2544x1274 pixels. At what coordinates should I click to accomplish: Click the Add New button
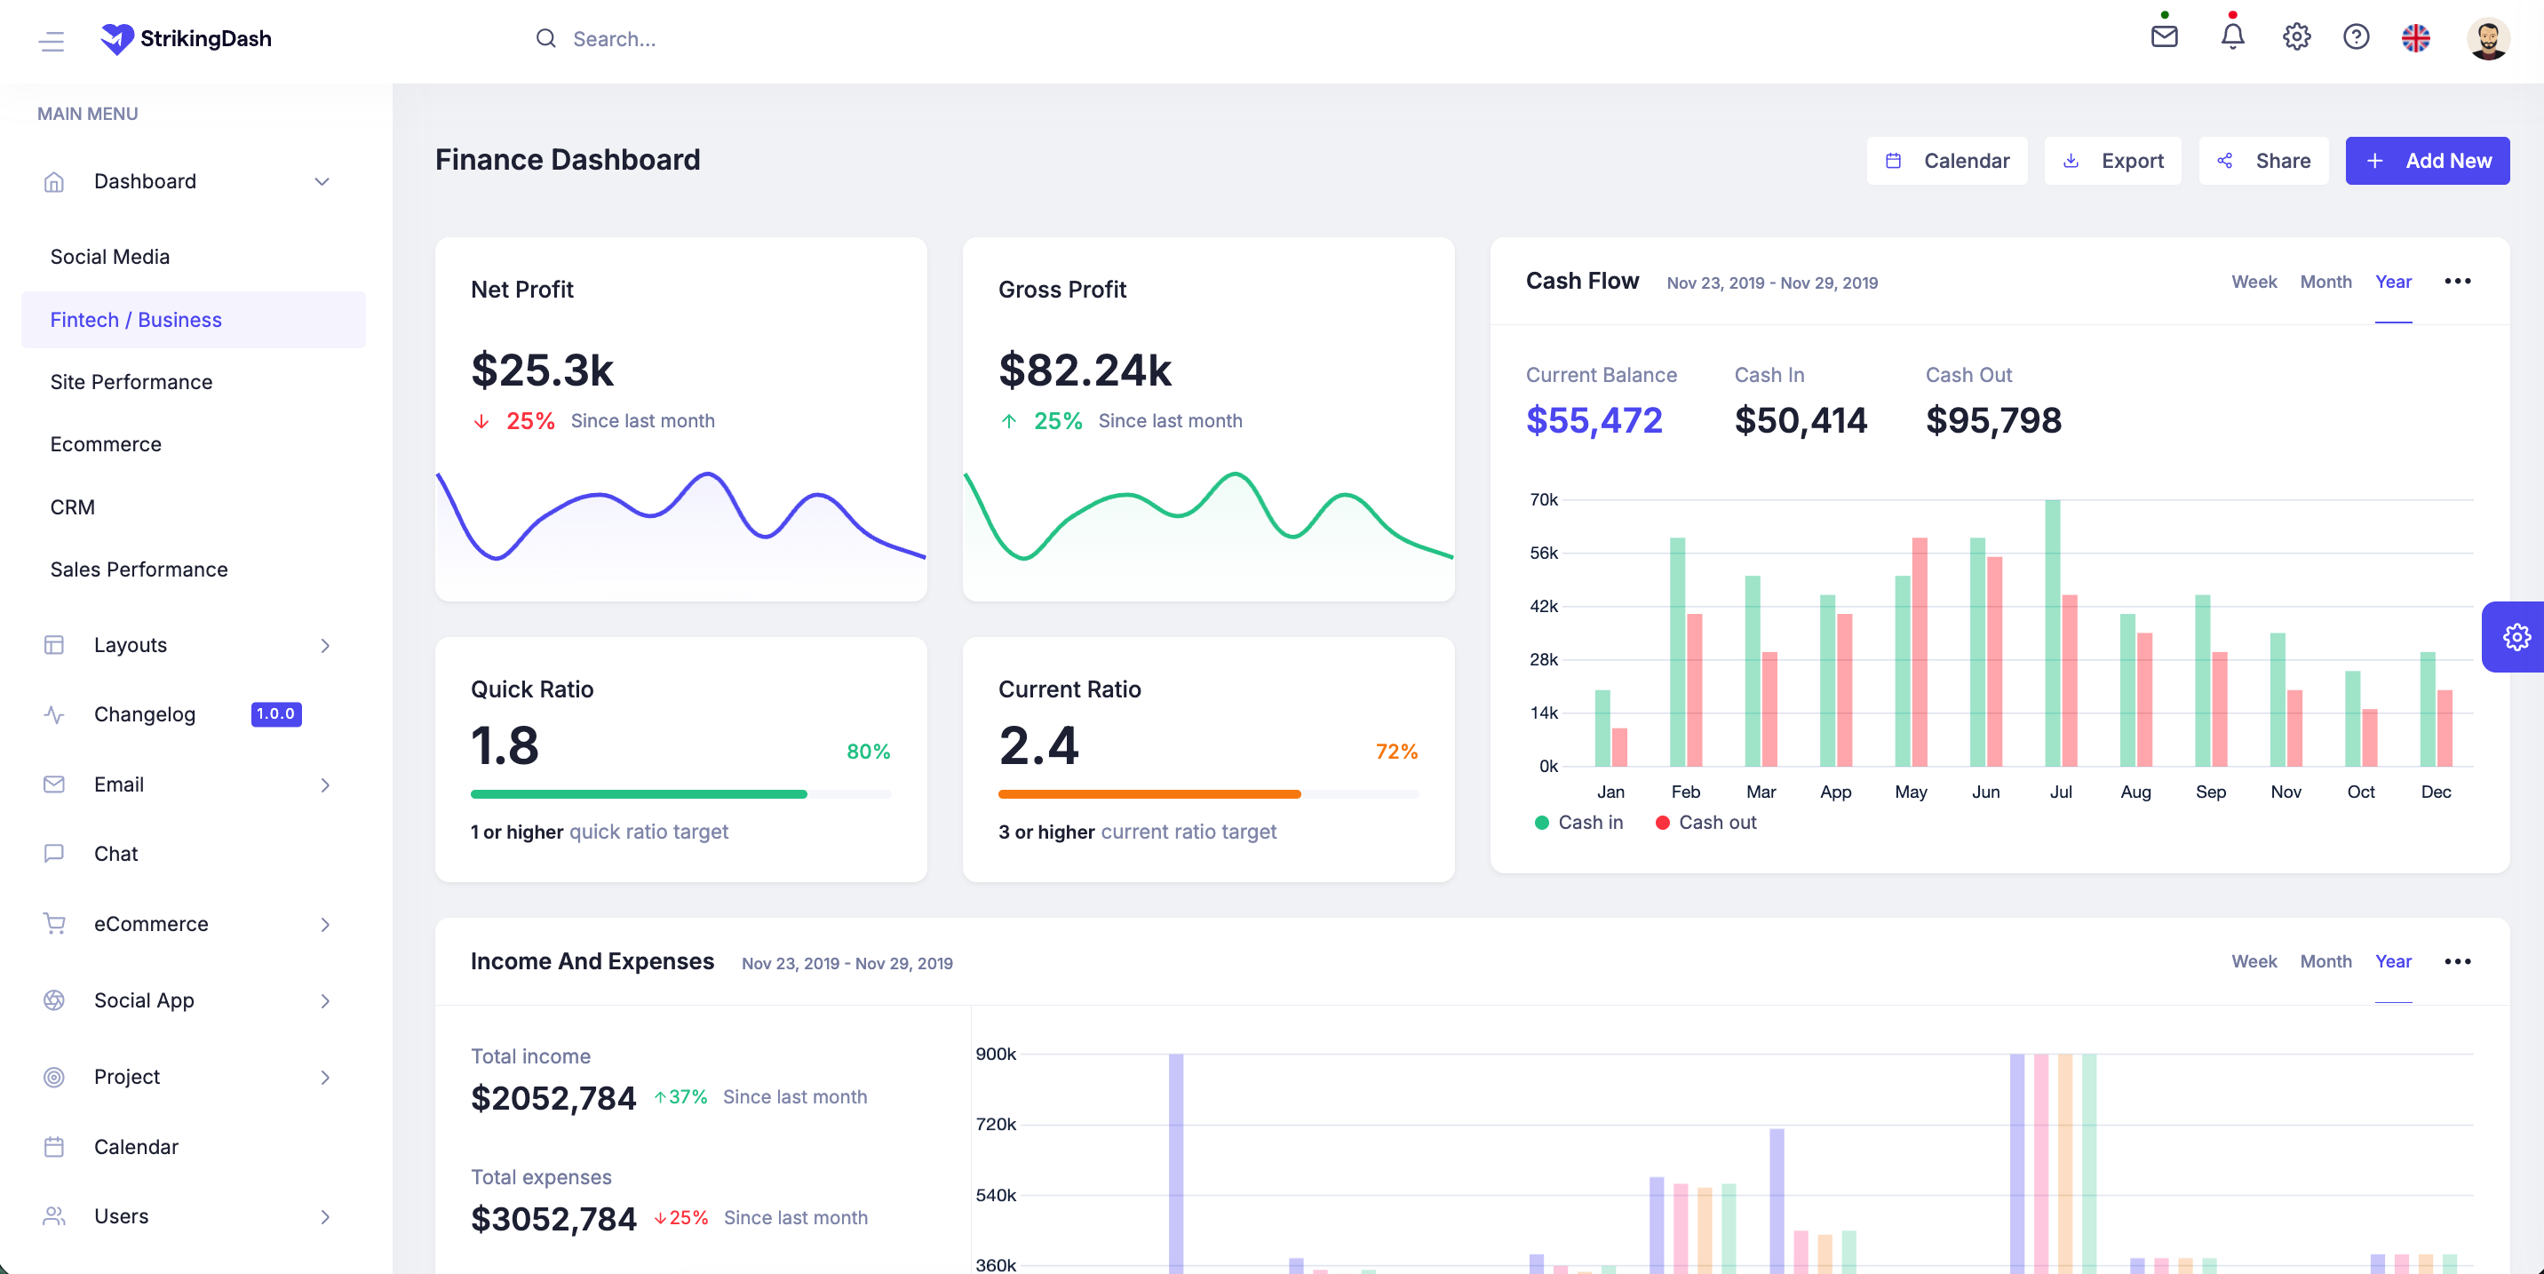[x=2428, y=160]
